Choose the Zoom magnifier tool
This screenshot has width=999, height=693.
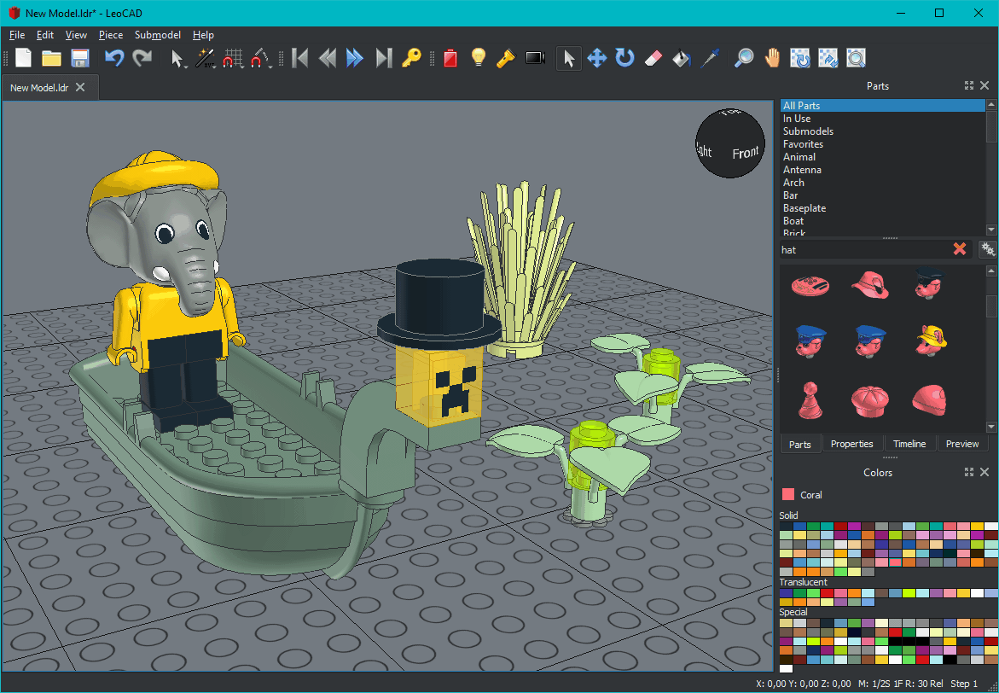pyautogui.click(x=744, y=58)
